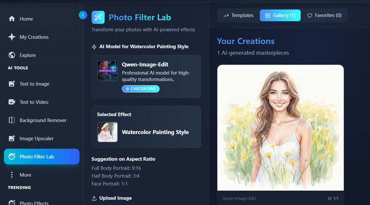Image resolution: width=370 pixels, height=205 pixels.
Task: Click the CHECKPOINT badge
Action: 141,89
